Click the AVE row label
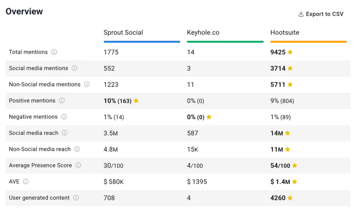 pyautogui.click(x=14, y=181)
